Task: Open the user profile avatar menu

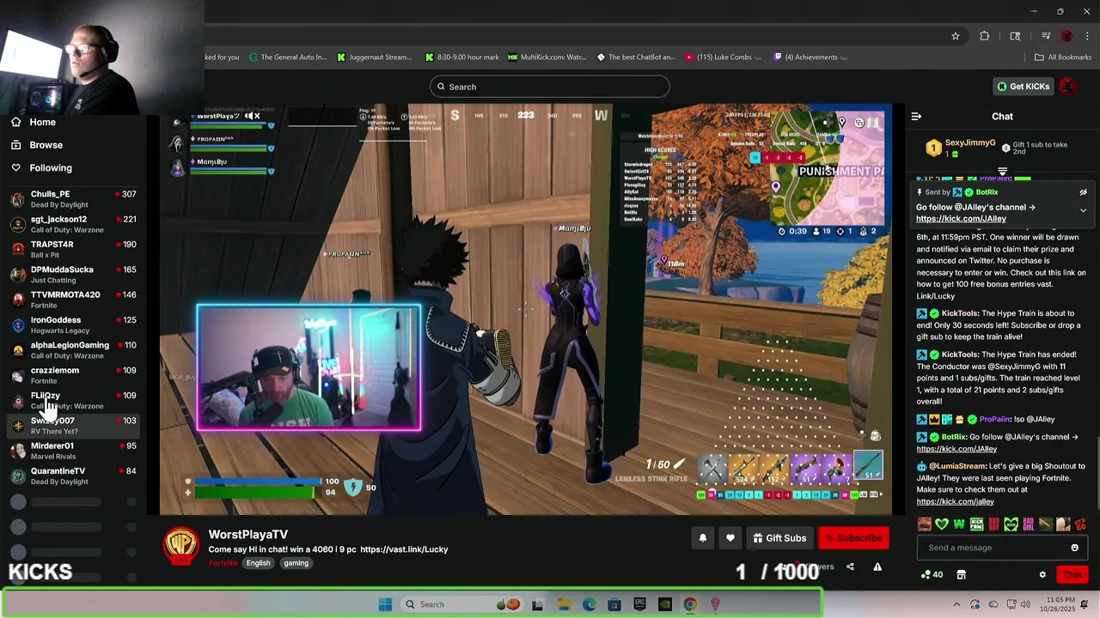Action: [1067, 87]
